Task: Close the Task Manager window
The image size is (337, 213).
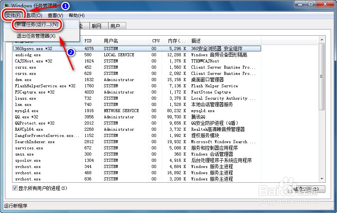Action: [325, 4]
